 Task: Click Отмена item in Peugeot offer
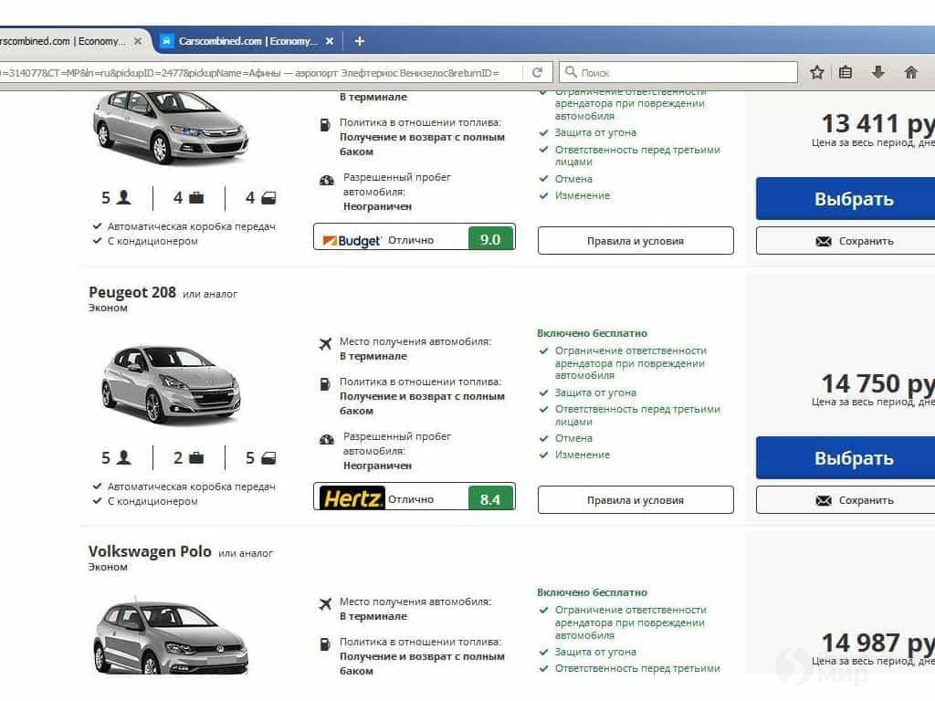point(573,438)
